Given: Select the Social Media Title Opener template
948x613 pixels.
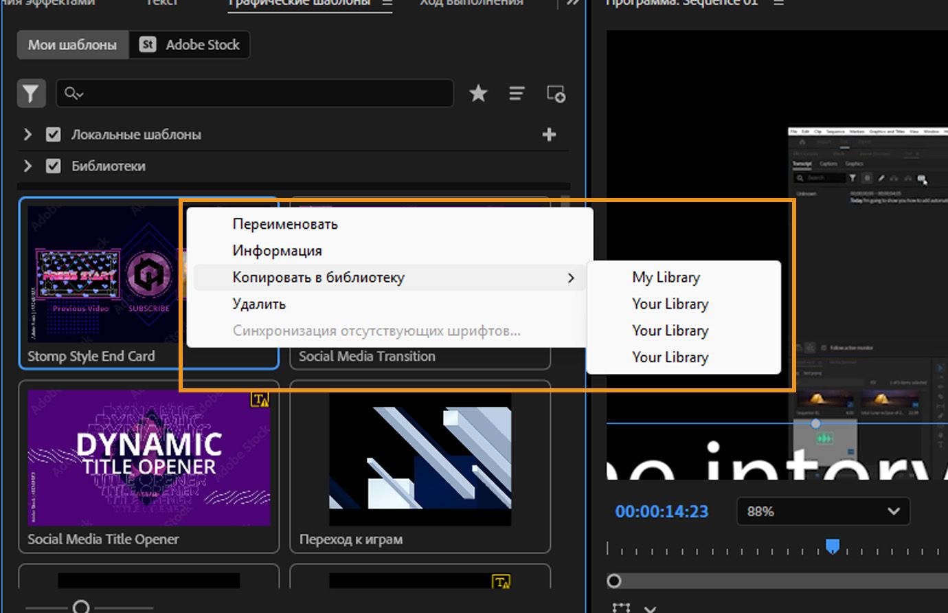Looking at the screenshot, I should (x=148, y=467).
